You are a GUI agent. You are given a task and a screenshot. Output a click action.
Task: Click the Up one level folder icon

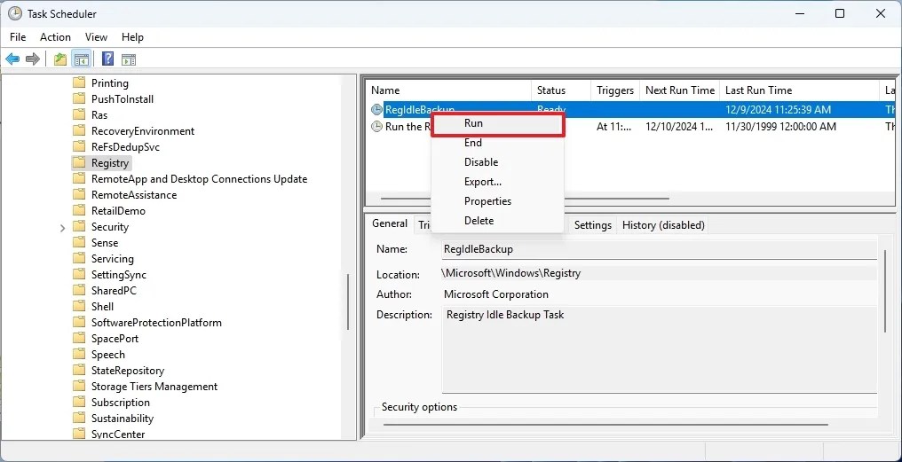pos(59,59)
